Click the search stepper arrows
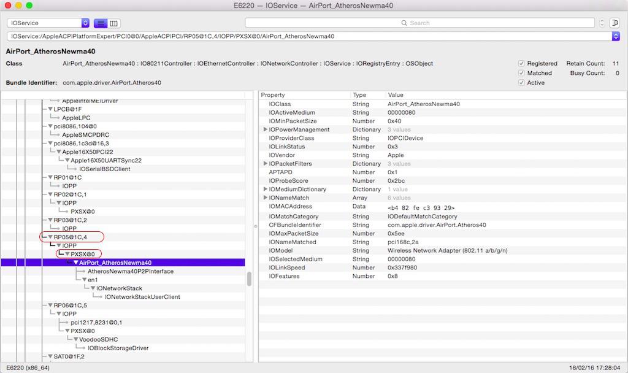Image resolution: width=628 pixels, height=373 pixels. coord(602,23)
